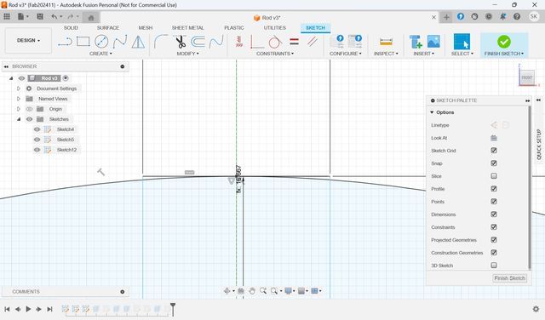Switch to the MESH tab
Image resolution: width=545 pixels, height=320 pixels.
click(146, 28)
